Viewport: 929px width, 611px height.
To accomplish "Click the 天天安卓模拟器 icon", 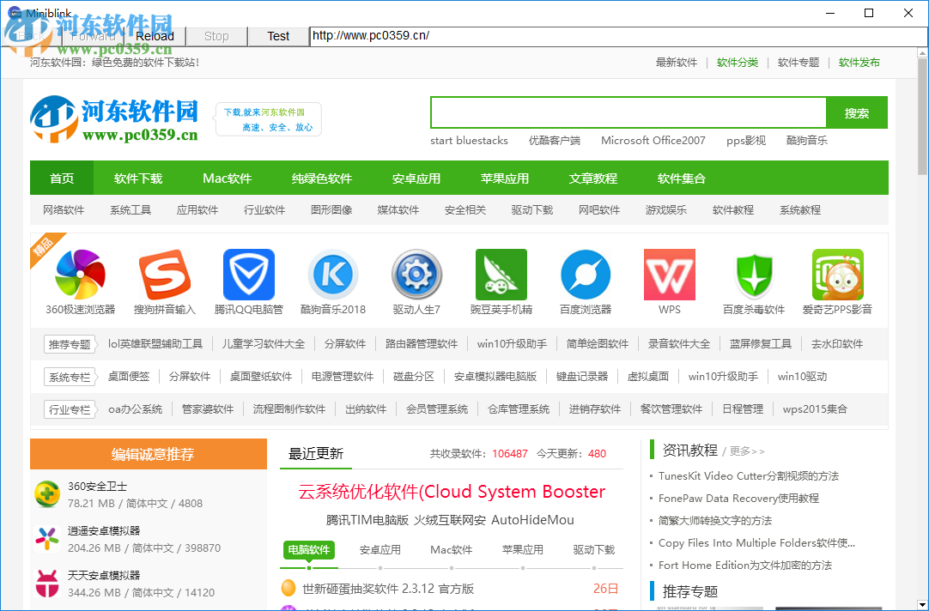I will tap(47, 584).
